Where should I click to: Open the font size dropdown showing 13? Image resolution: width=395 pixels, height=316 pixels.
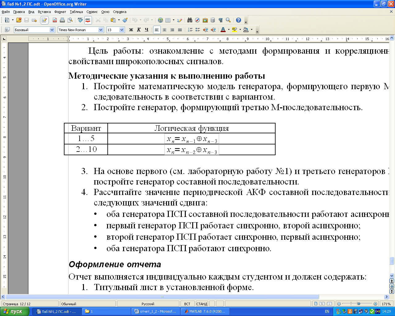[122, 30]
